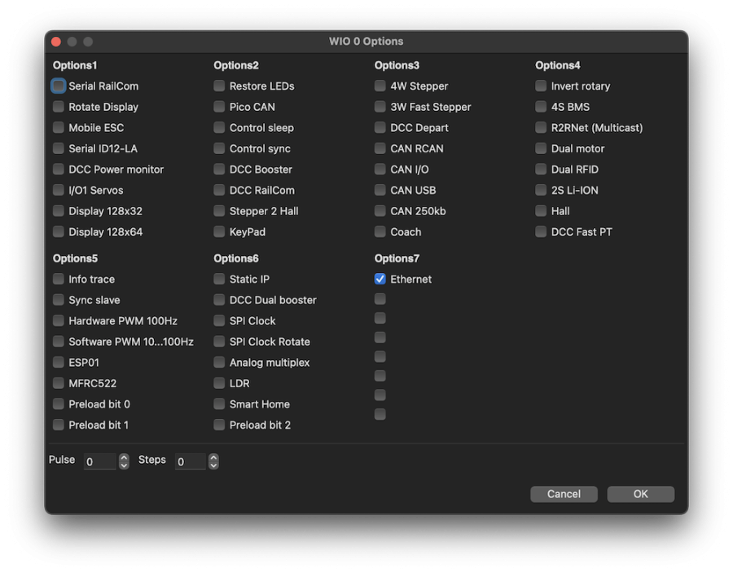Check the DCC Power monitor option

click(x=59, y=170)
